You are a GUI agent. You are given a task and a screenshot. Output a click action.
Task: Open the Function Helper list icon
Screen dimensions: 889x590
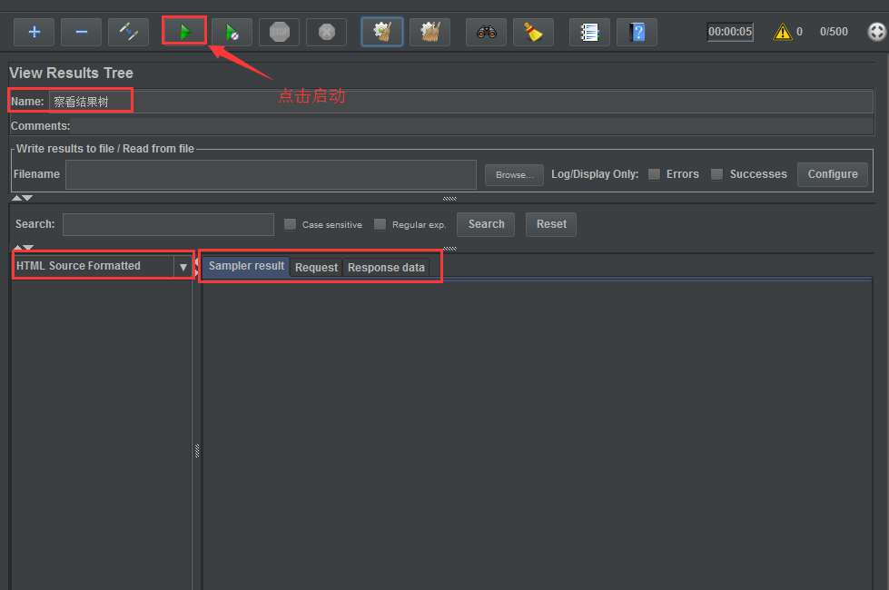pyautogui.click(x=589, y=32)
